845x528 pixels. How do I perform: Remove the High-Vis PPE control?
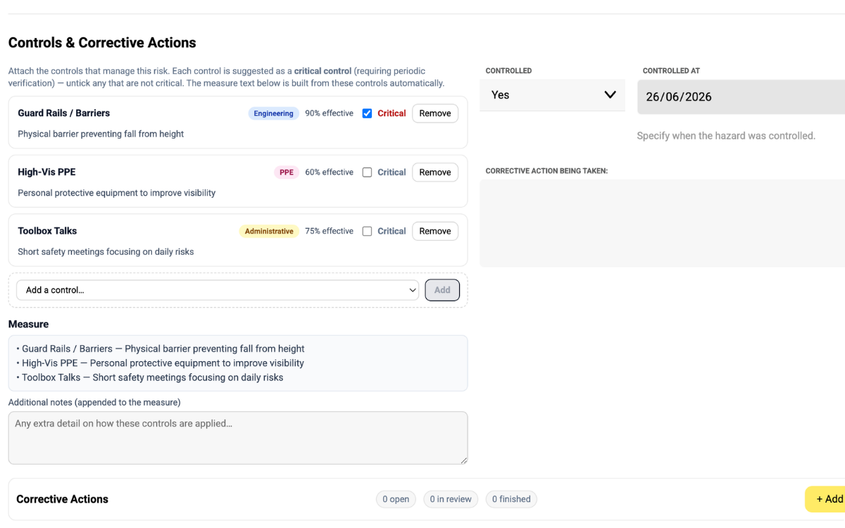pyautogui.click(x=435, y=172)
